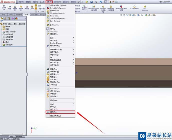The height and width of the screenshot is (140, 172).
Task: Open the ANSYS 14.0 menu
Action: pyautogui.click(x=57, y=2)
